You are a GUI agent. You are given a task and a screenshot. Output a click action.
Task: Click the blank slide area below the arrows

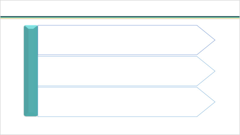tap(120, 125)
